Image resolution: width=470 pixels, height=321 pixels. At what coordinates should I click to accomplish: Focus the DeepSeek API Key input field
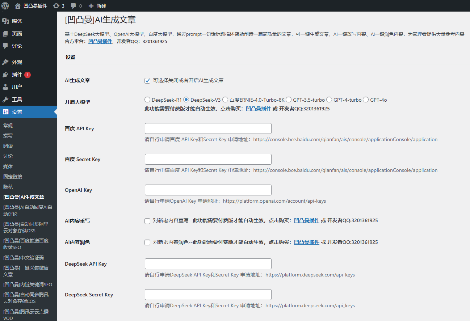[208, 264]
